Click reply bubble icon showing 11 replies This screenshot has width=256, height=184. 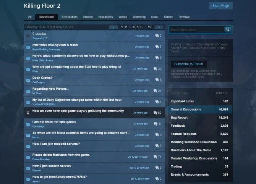click(x=156, y=124)
